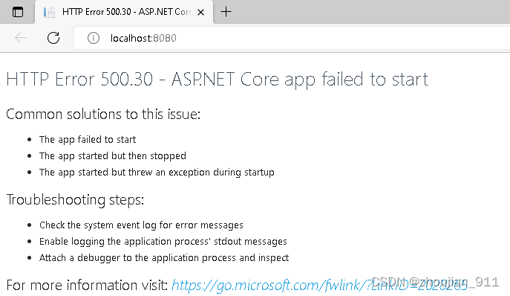
Task: Open a new tab with plus button
Action: [x=226, y=12]
